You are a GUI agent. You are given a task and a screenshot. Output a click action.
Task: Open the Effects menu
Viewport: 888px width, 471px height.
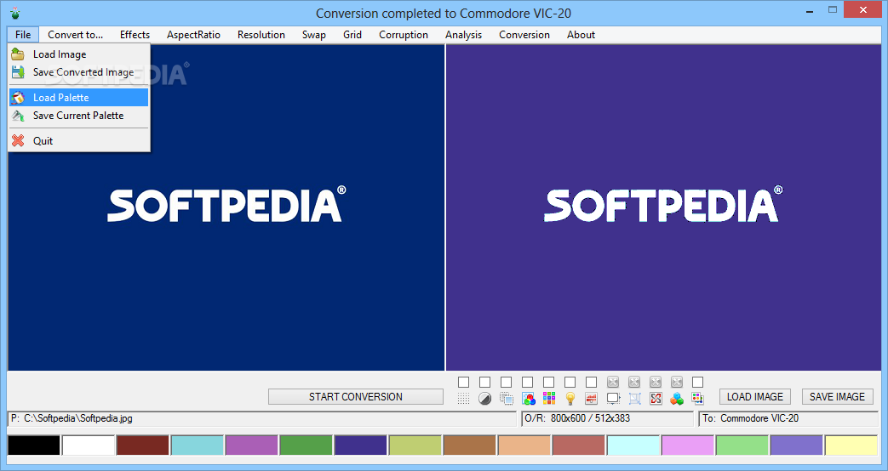click(x=135, y=35)
